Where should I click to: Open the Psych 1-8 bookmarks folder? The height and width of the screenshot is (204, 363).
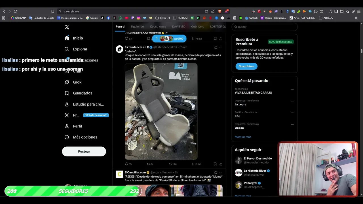pyautogui.click(x=163, y=18)
